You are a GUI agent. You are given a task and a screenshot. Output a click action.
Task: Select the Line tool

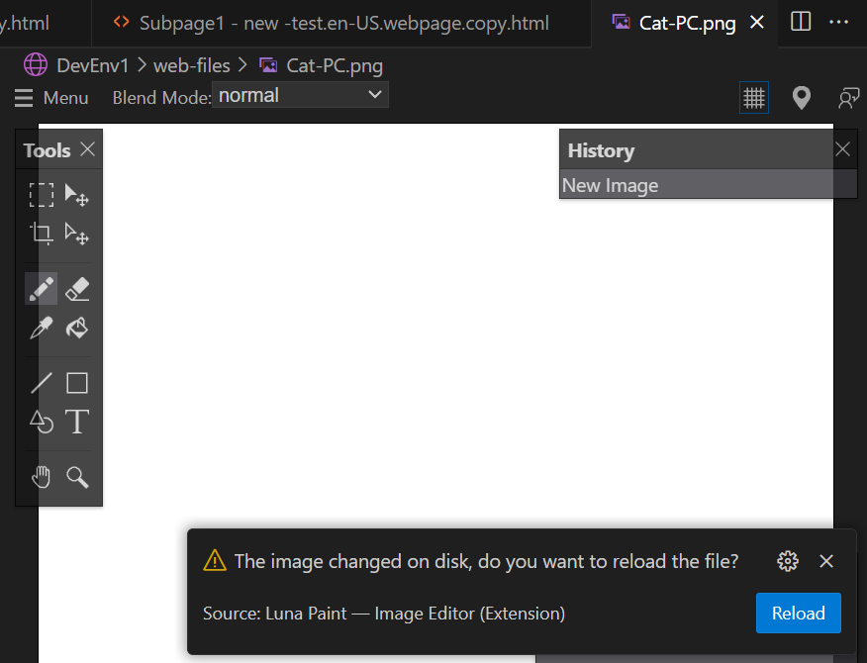pyautogui.click(x=41, y=382)
